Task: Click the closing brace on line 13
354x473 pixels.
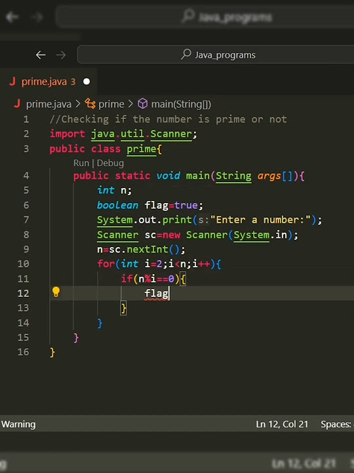Action: coord(123,308)
